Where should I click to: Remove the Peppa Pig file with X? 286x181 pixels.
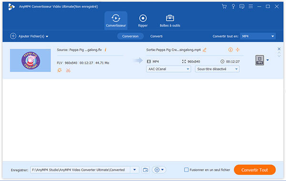[x=279, y=49]
